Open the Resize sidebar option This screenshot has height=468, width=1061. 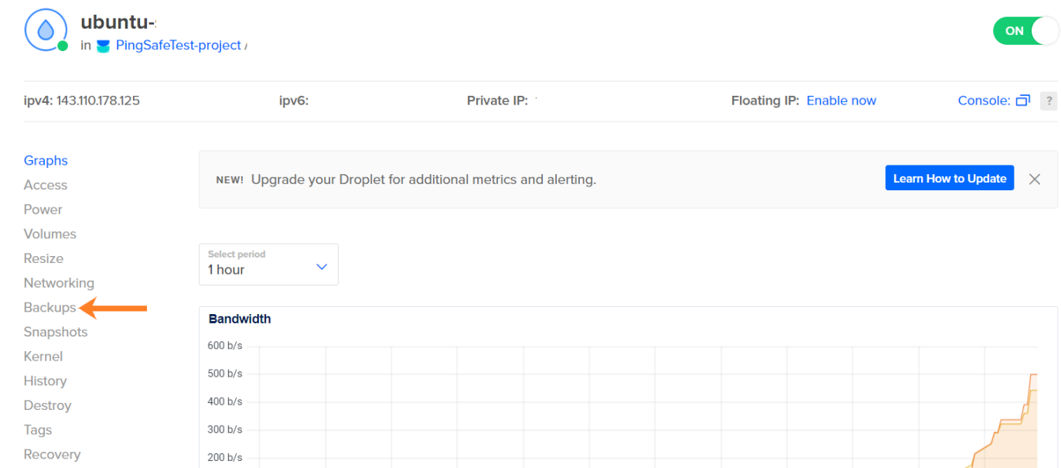coord(43,258)
